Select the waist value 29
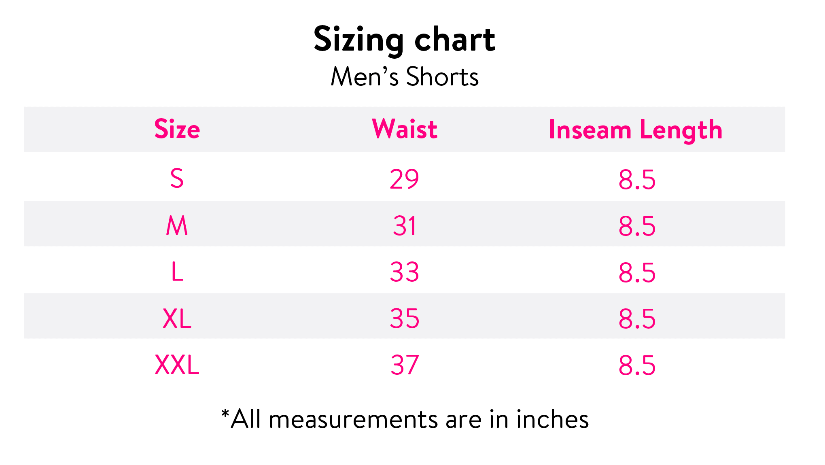825x465 pixels. click(x=404, y=179)
